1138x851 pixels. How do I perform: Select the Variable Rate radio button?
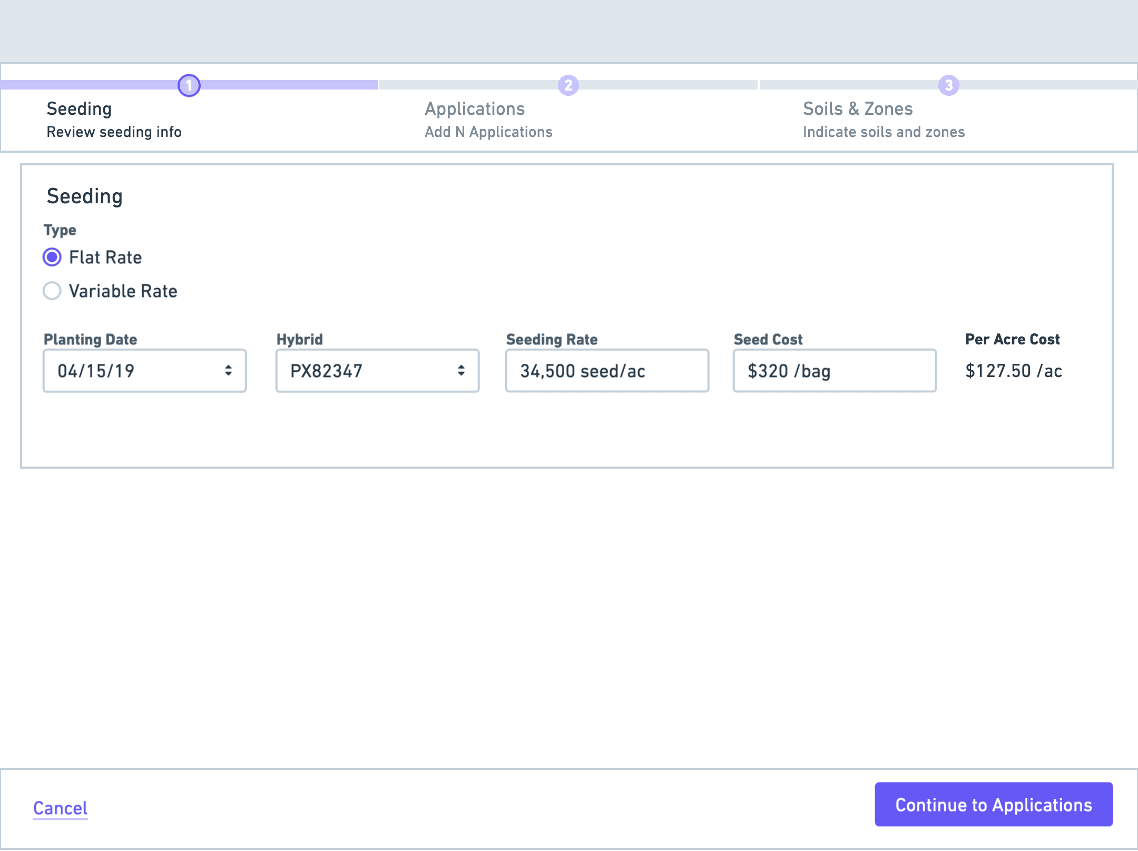point(52,291)
